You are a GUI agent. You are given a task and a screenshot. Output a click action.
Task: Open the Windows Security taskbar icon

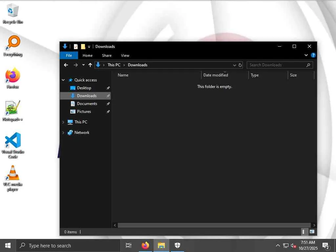pos(177,245)
